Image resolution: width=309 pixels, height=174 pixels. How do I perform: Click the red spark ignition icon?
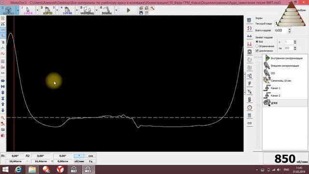[250, 28]
